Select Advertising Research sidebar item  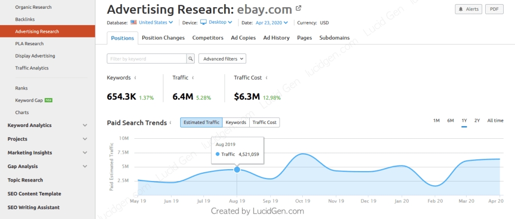click(47, 31)
